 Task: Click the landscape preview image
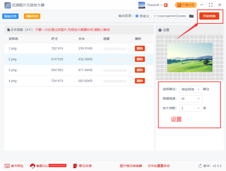pyautogui.click(x=189, y=57)
